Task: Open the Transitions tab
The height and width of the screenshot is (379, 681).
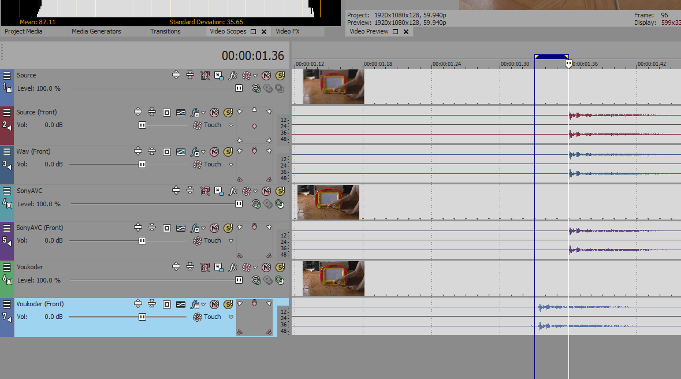Action: click(x=165, y=31)
